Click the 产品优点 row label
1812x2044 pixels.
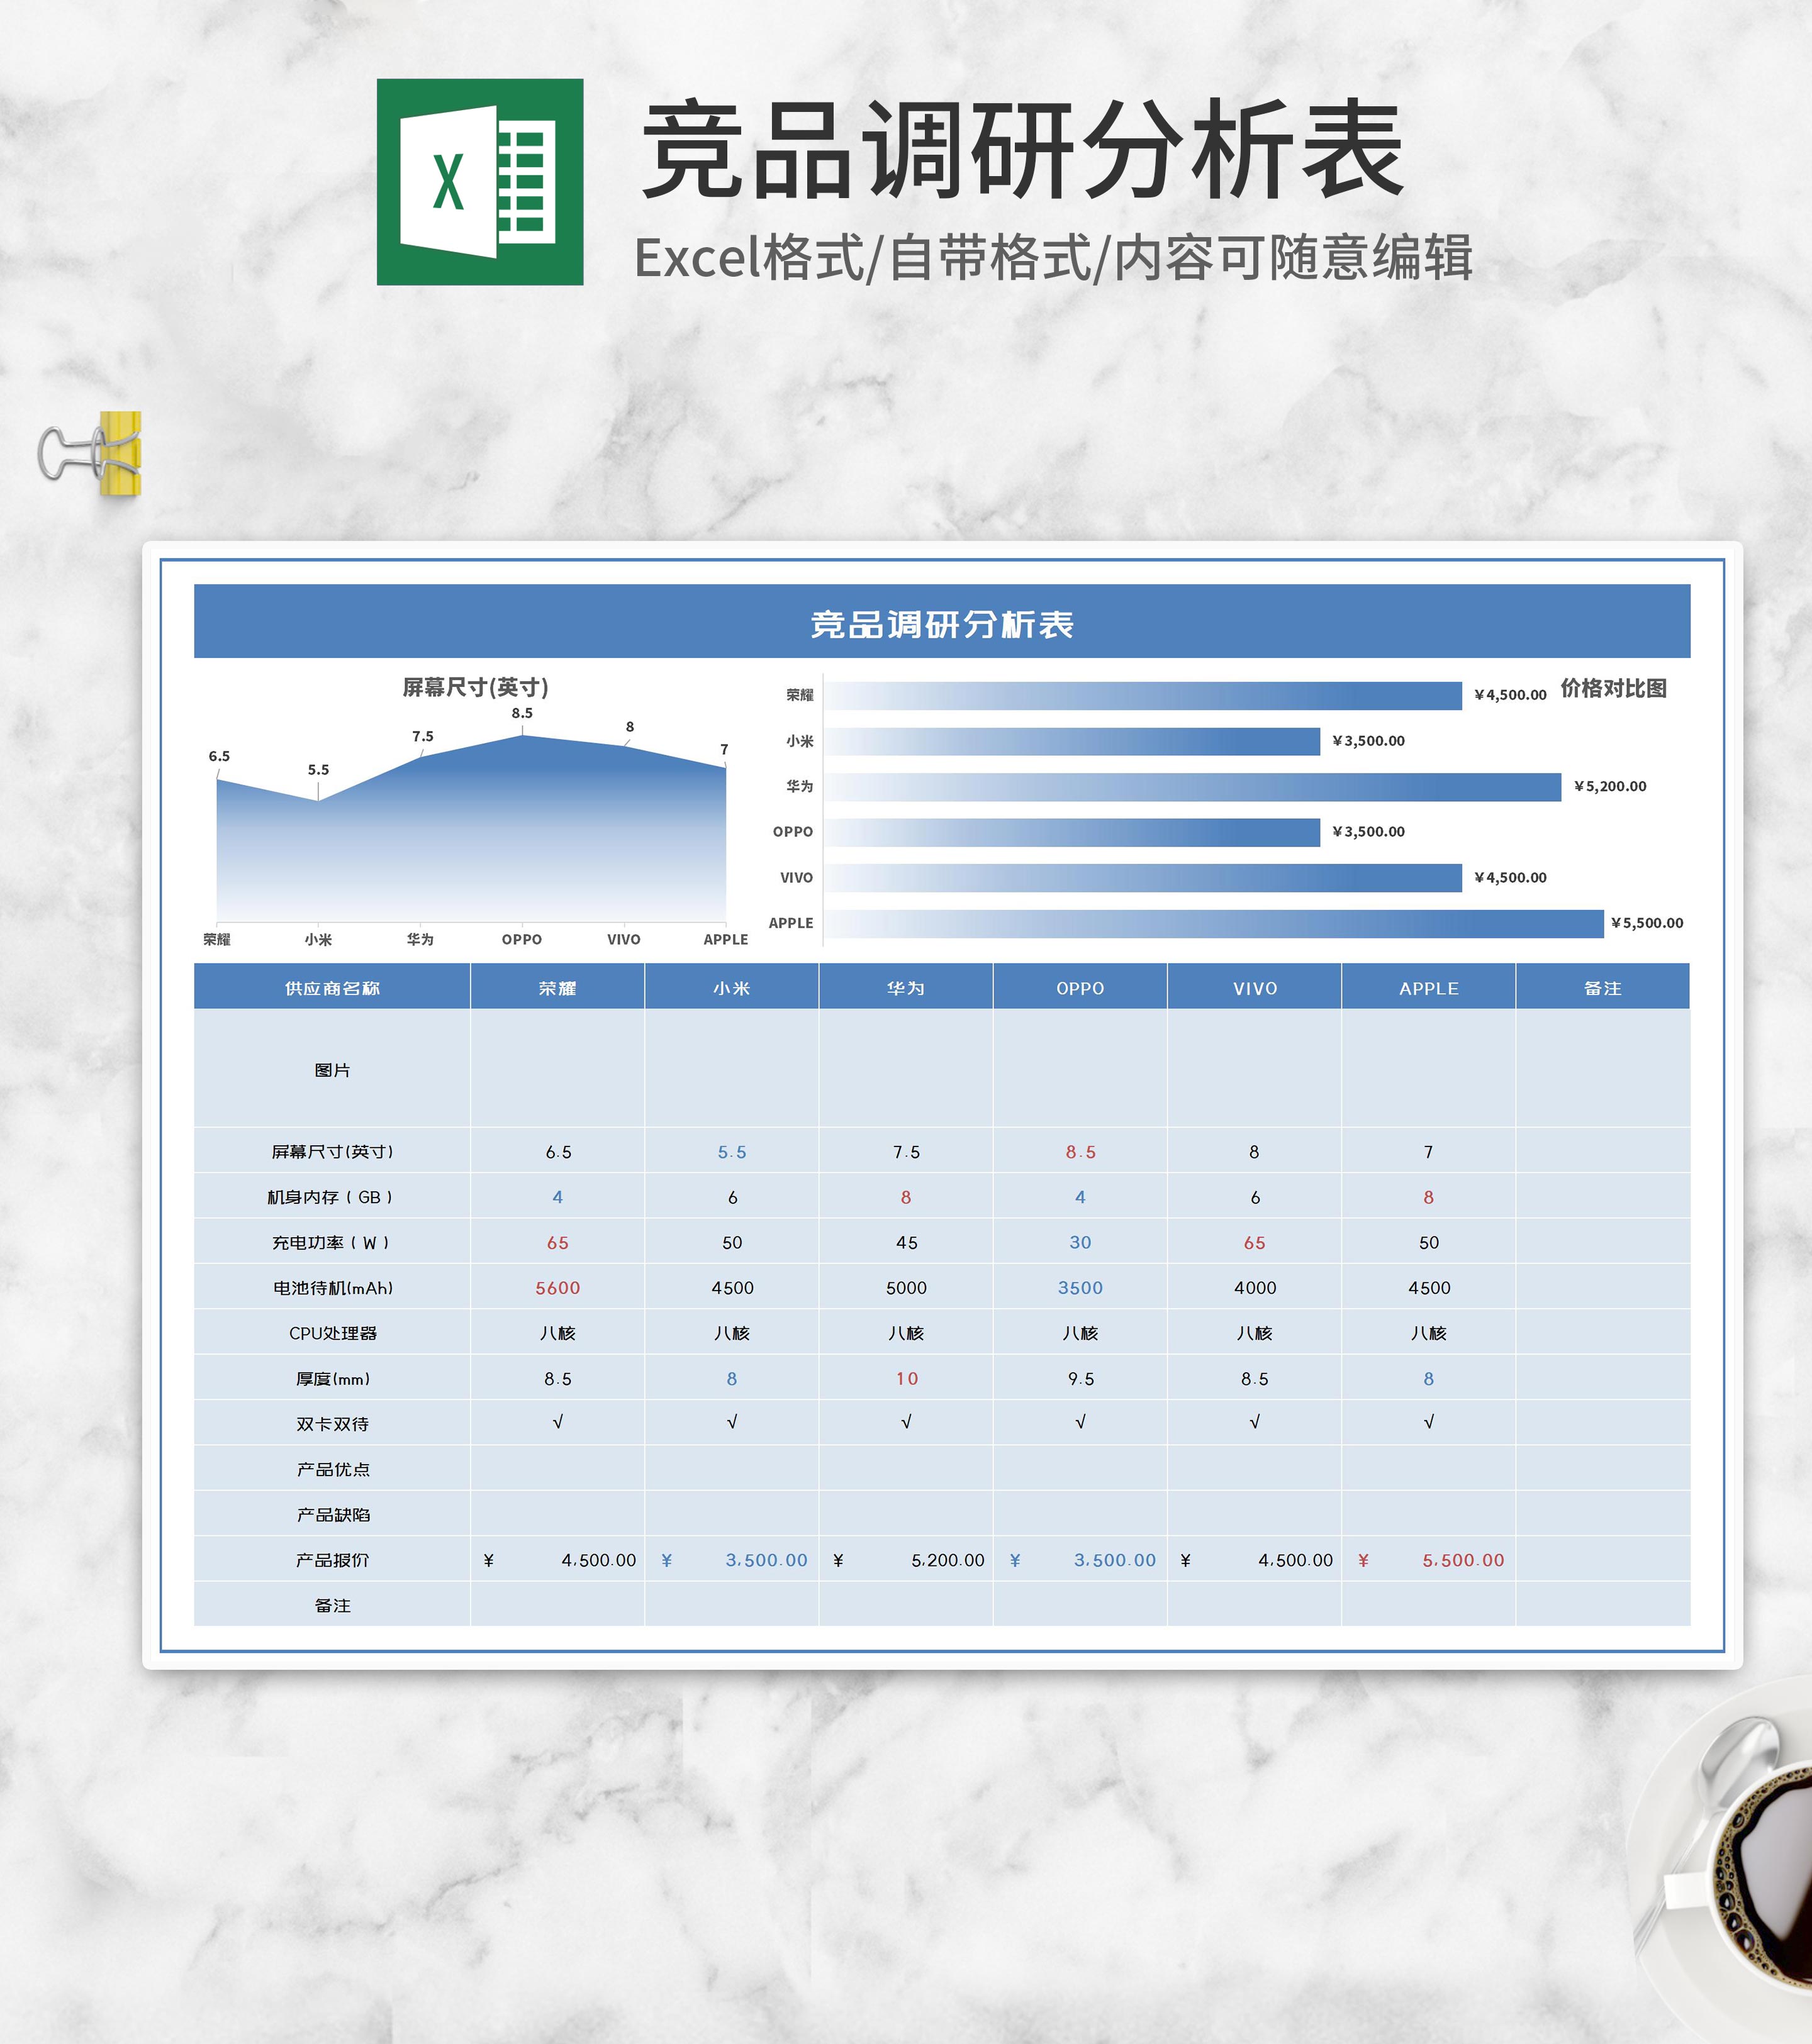pos(332,1469)
